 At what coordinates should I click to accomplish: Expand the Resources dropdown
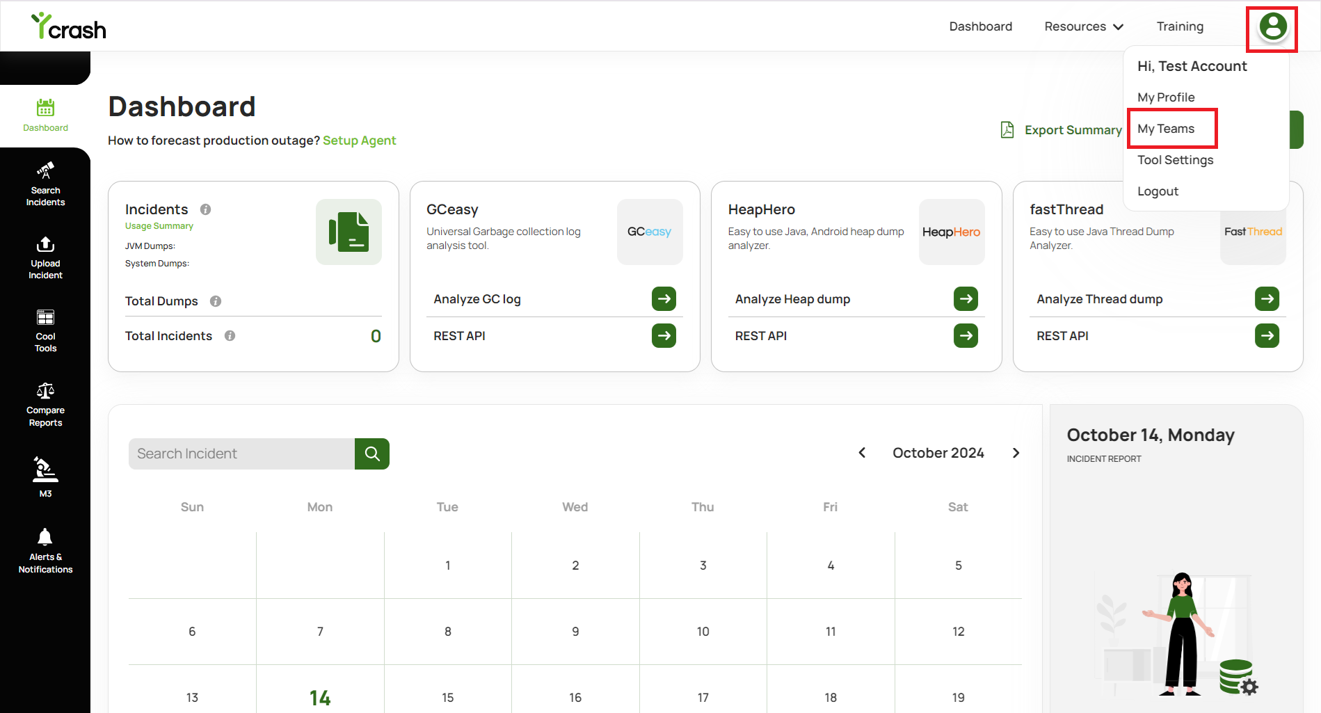coord(1084,26)
